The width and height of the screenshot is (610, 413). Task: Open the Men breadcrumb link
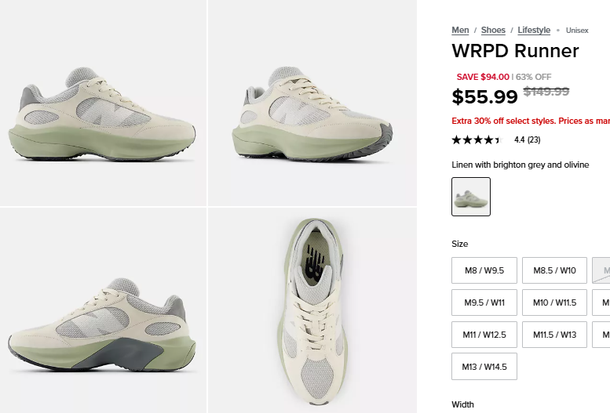(460, 30)
